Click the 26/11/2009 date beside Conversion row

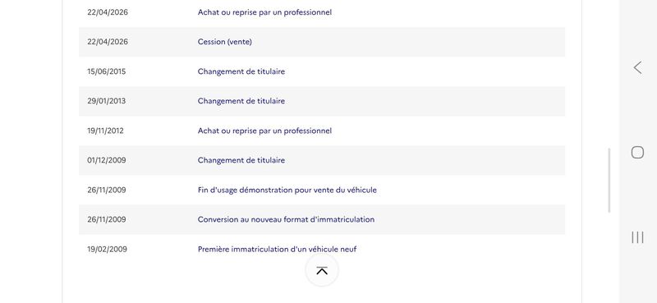pyautogui.click(x=107, y=219)
